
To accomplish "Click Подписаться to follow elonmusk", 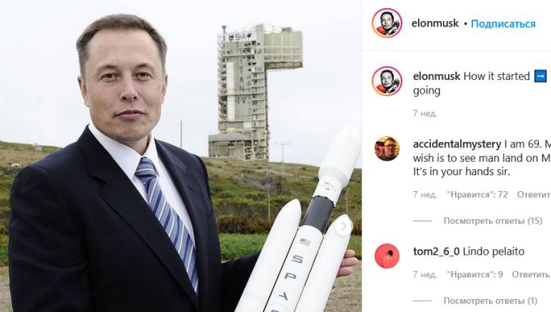I will coord(503,24).
